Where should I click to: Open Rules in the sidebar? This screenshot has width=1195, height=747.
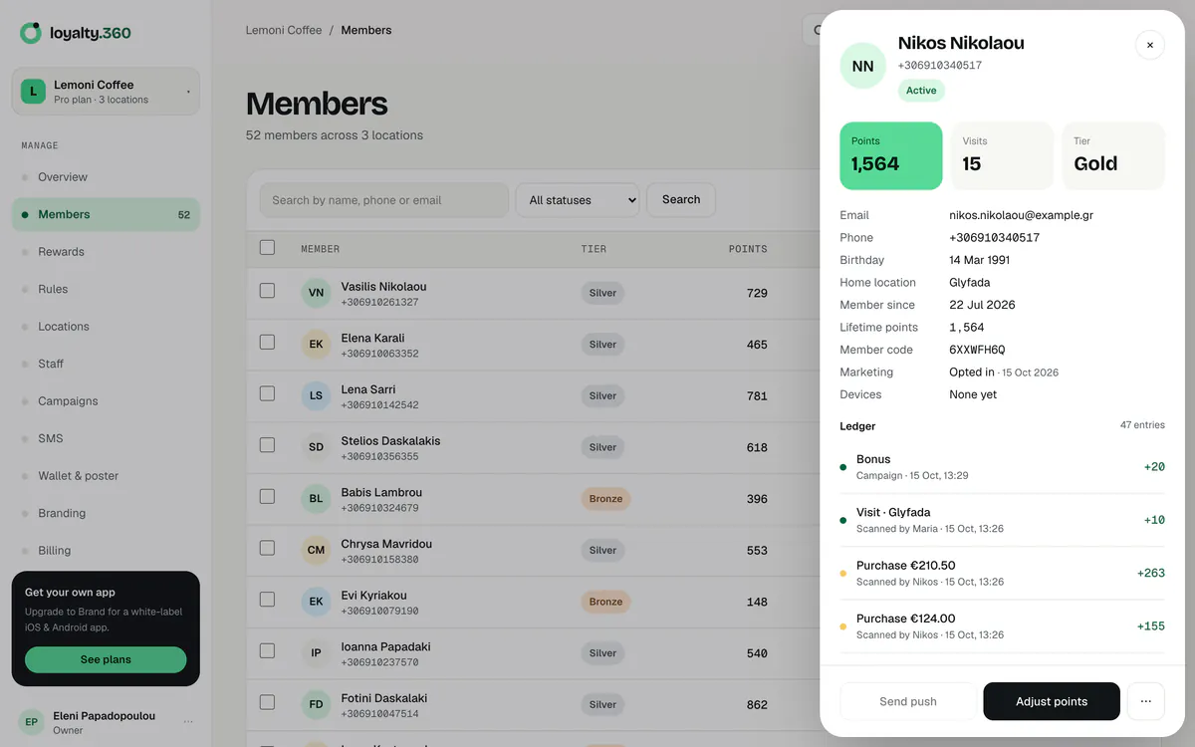(106, 289)
